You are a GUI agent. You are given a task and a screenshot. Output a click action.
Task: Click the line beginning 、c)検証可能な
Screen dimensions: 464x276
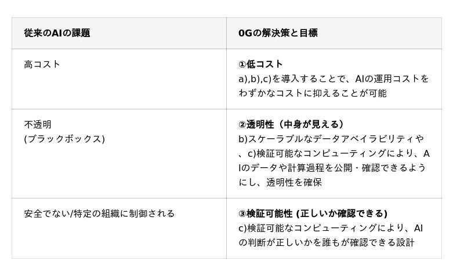[333, 153]
